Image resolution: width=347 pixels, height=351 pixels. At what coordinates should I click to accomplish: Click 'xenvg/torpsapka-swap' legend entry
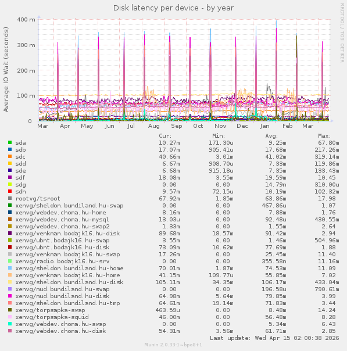[x=50, y=310]
